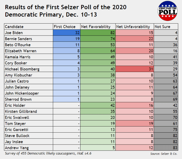Select Beto O'Rourke's Not Sure value 36

[x=166, y=45]
